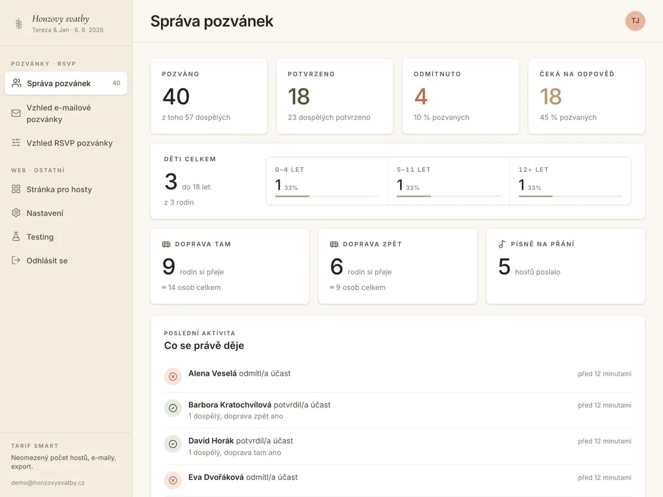Click the 'Co se právě děje' heading
Screen dimensions: 663x497
click(204, 346)
